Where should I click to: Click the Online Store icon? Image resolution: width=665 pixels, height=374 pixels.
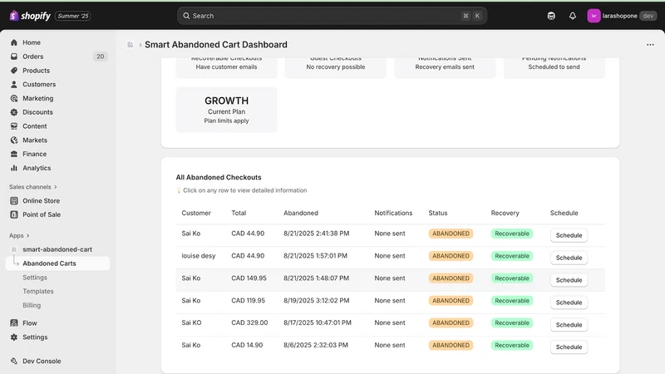pos(14,200)
